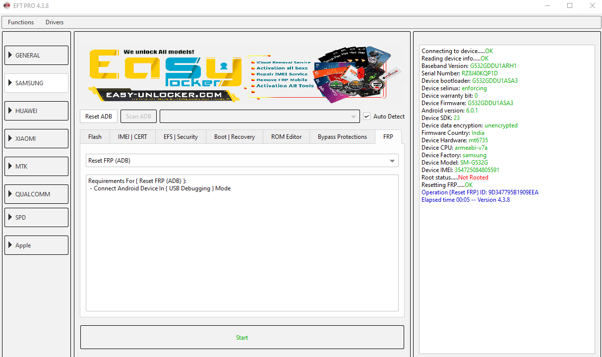Open the Reset FRP (ADB) operation dropdown
Image resolution: width=602 pixels, height=357 pixels.
(x=242, y=161)
